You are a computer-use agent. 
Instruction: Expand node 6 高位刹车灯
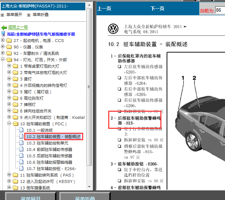coord(9,98)
